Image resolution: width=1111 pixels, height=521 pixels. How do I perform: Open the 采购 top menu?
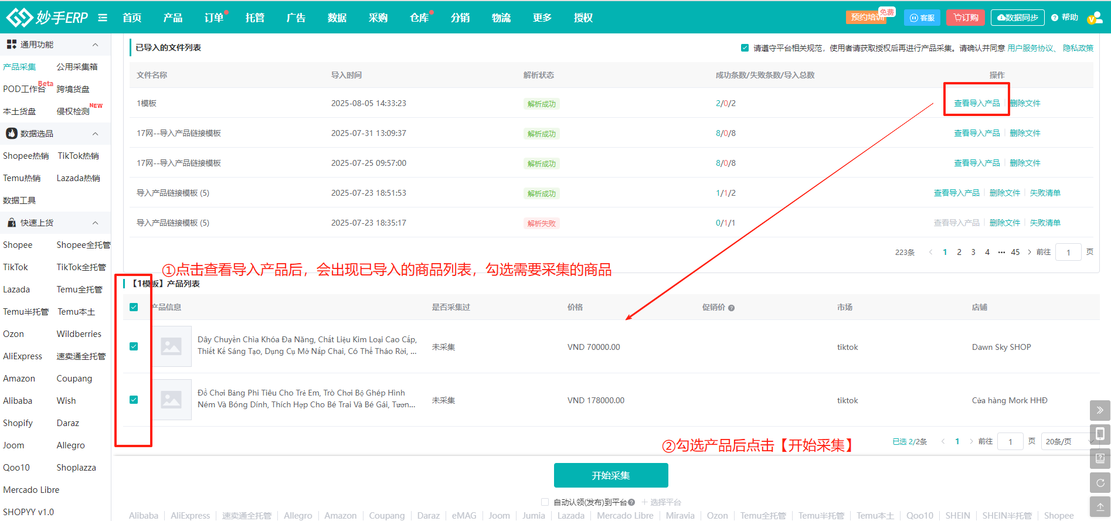click(378, 18)
